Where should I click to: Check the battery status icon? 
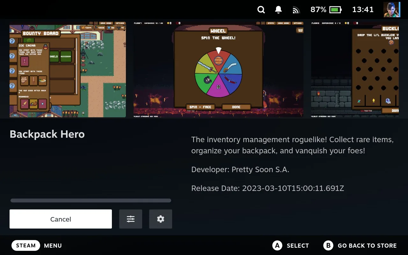click(335, 10)
